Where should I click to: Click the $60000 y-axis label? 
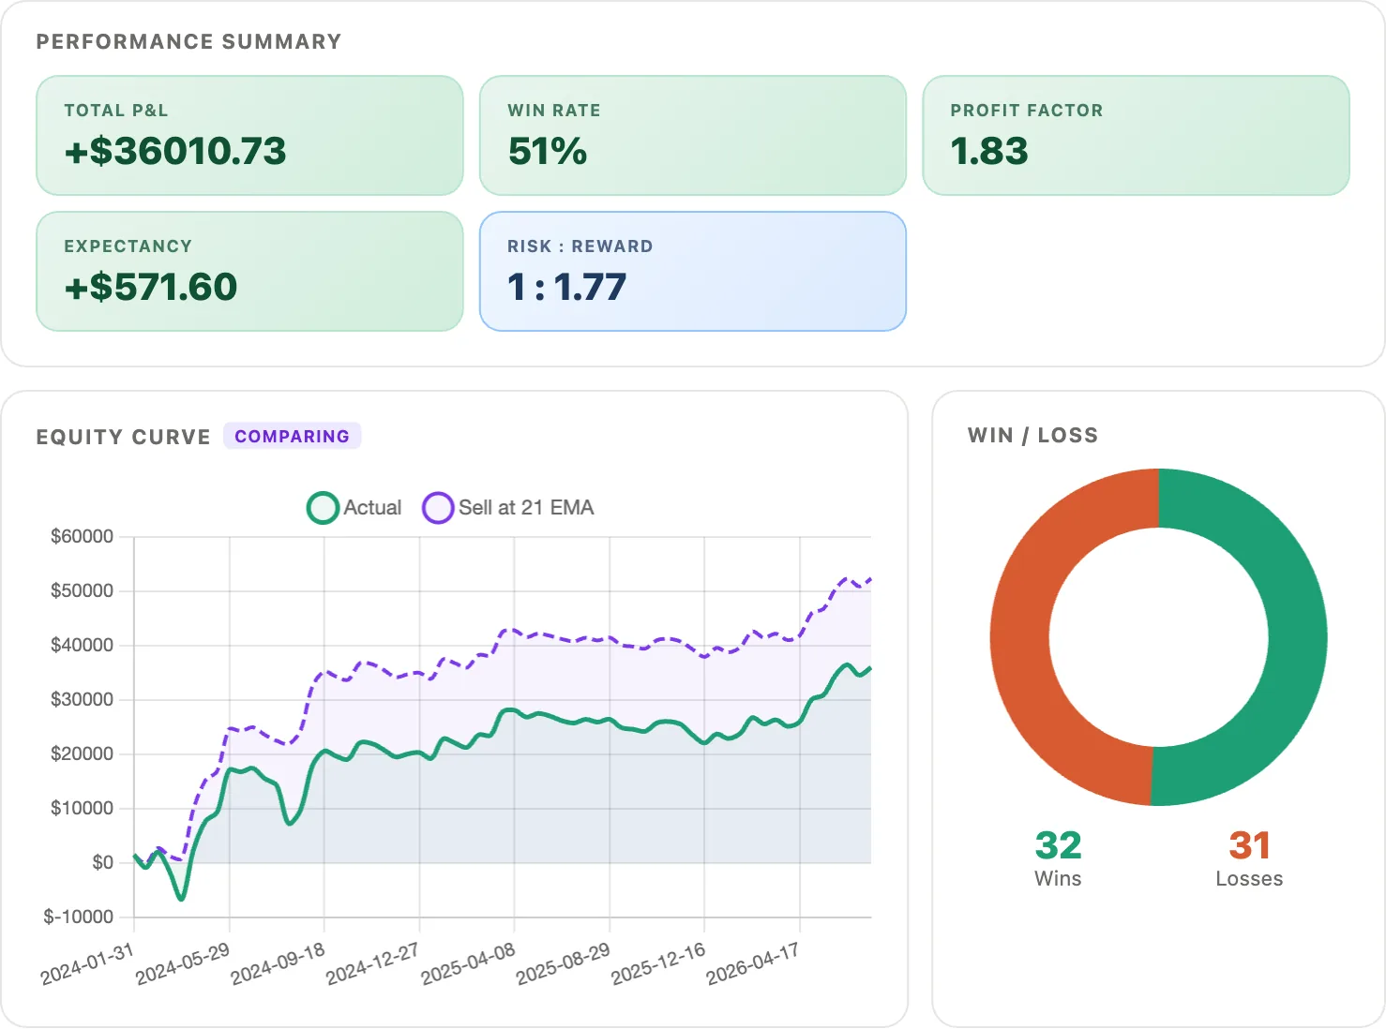[x=83, y=537]
